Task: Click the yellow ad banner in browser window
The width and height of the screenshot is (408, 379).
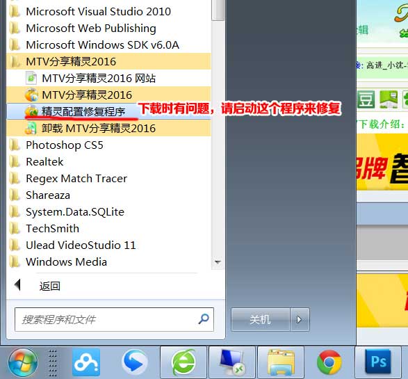Action: tap(382, 162)
